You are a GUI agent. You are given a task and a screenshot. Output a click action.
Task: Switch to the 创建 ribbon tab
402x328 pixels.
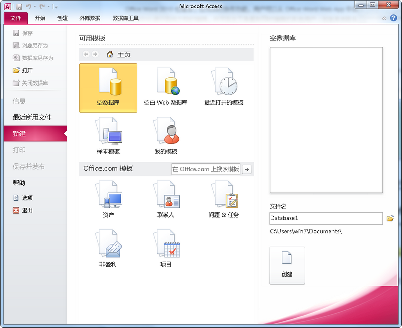(62, 18)
